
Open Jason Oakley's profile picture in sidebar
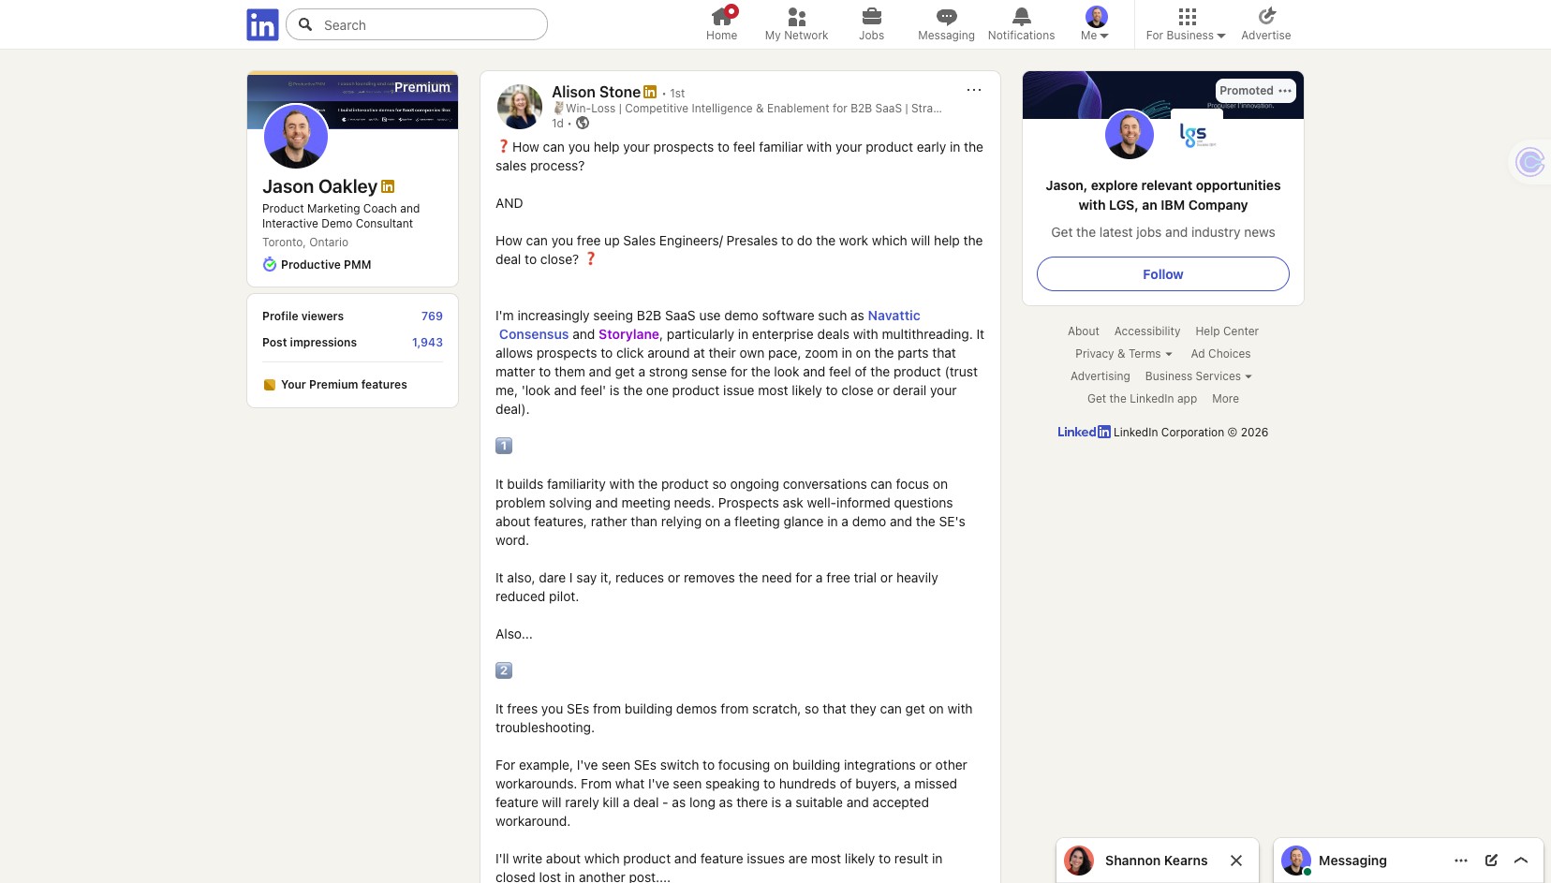pos(296,136)
